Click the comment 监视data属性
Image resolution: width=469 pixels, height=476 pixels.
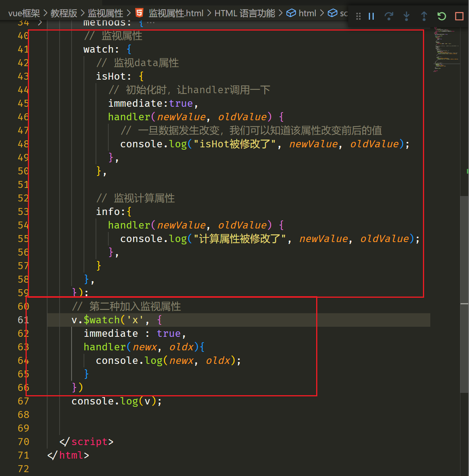[137, 63]
